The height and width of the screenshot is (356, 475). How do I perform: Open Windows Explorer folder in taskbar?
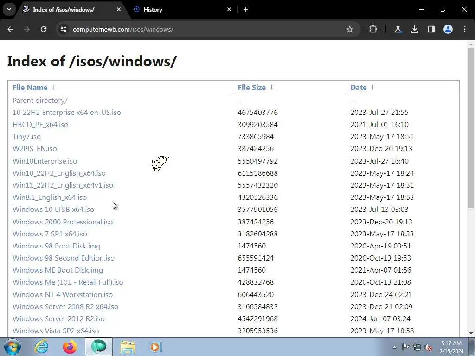(x=128, y=347)
